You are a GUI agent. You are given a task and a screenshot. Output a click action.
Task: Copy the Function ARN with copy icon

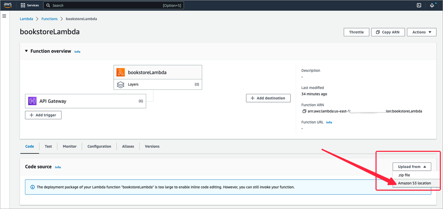pos(304,111)
